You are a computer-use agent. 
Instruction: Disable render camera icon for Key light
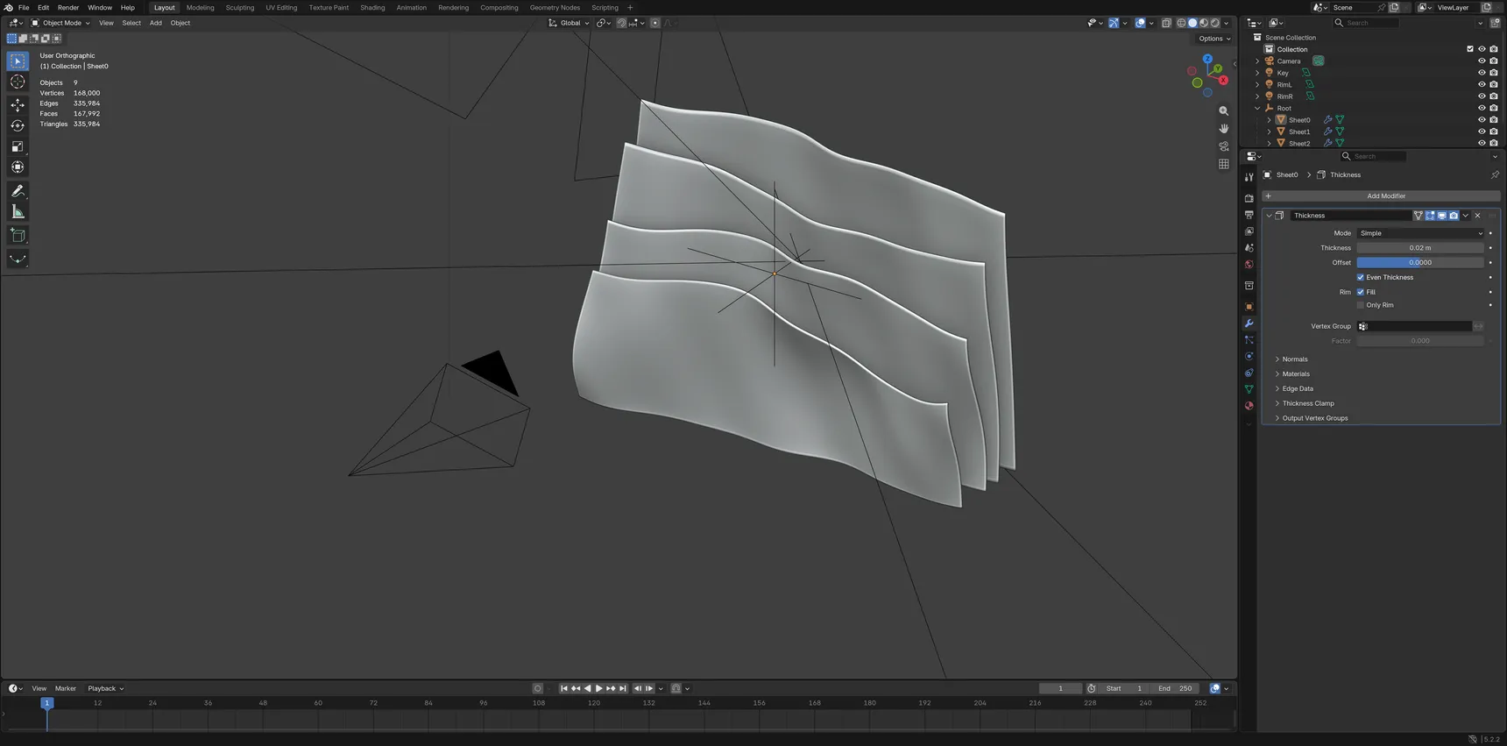pyautogui.click(x=1494, y=73)
